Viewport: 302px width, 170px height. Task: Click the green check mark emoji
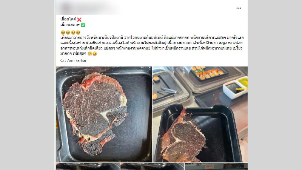coord(83,25)
